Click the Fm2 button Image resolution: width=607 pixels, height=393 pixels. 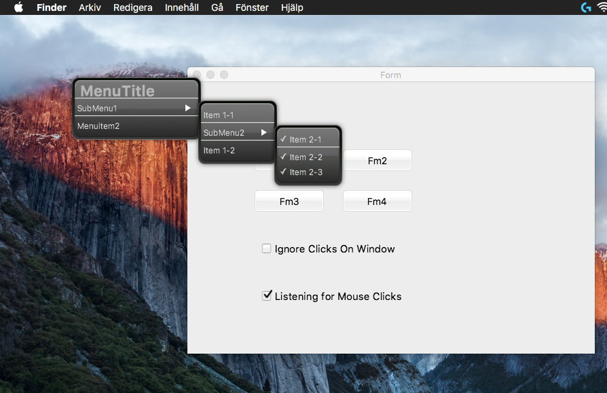point(378,161)
